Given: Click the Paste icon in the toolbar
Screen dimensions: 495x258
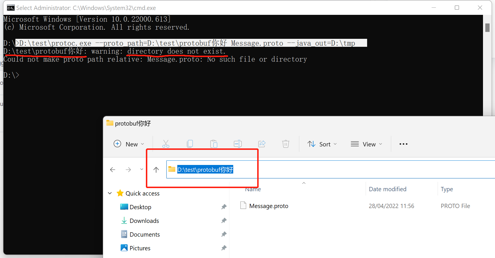Looking at the screenshot, I should pyautogui.click(x=214, y=144).
